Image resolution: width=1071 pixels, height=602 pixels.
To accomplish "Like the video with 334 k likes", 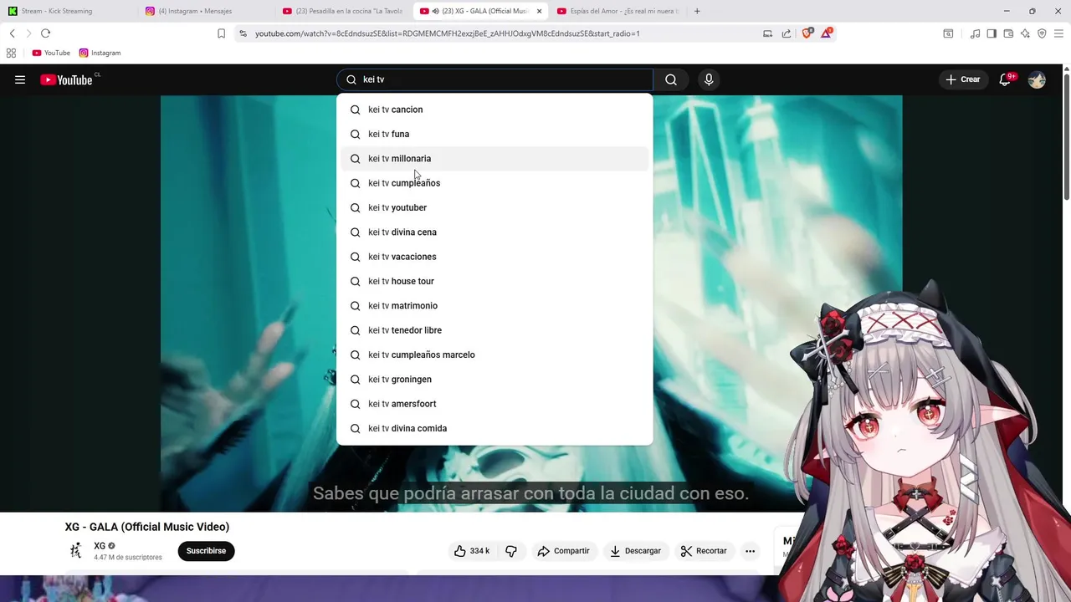I will pos(472,551).
